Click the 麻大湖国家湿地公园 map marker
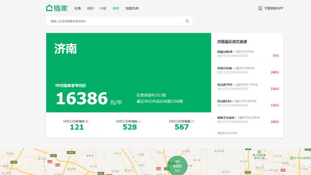The image size is (311, 175). click(x=259, y=155)
